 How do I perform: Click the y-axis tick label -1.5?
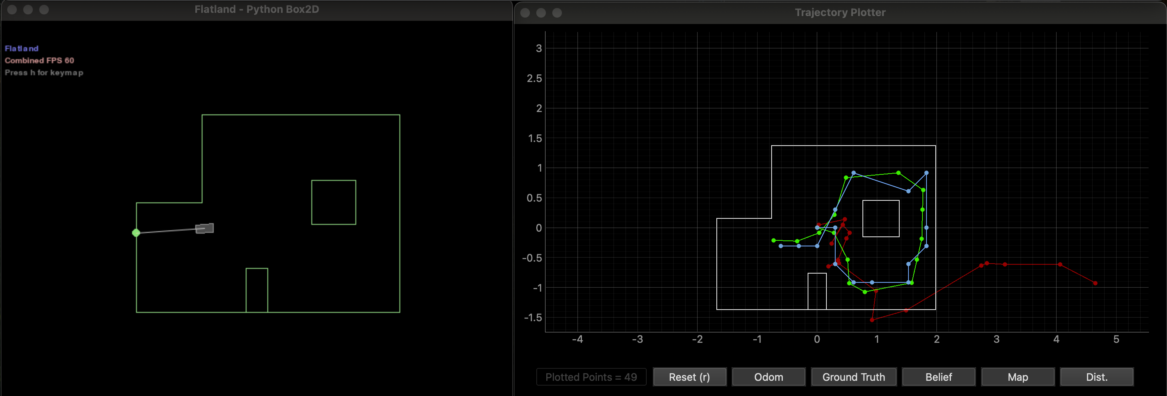pos(533,318)
